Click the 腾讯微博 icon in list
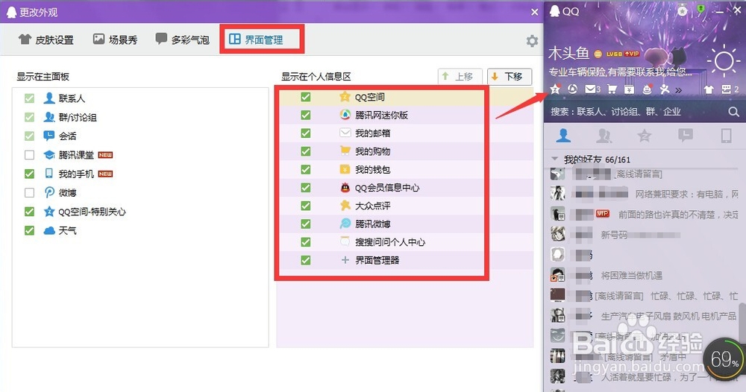The image size is (746, 392). 345,224
